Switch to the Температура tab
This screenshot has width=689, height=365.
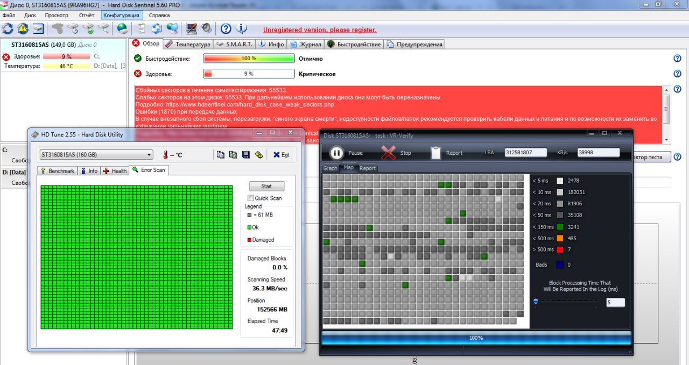click(188, 44)
